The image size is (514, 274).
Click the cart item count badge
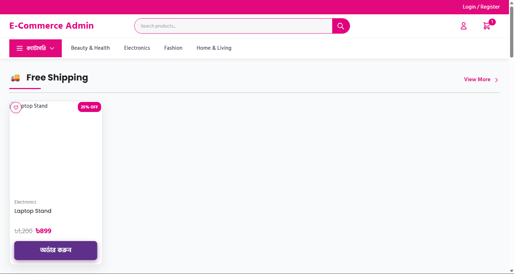(x=492, y=22)
